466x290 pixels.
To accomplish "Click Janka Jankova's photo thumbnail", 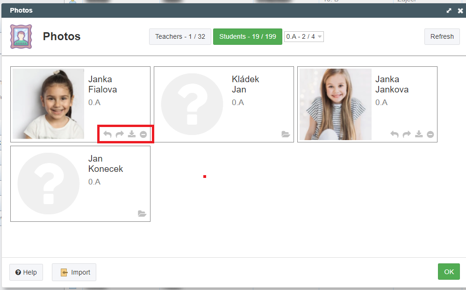I will [x=336, y=105].
